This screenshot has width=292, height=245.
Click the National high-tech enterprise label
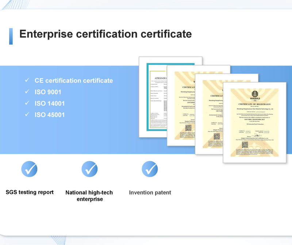click(89, 196)
